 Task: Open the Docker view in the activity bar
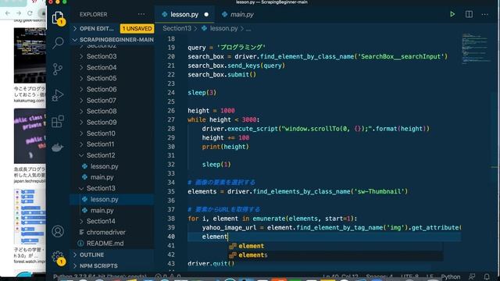58,148
